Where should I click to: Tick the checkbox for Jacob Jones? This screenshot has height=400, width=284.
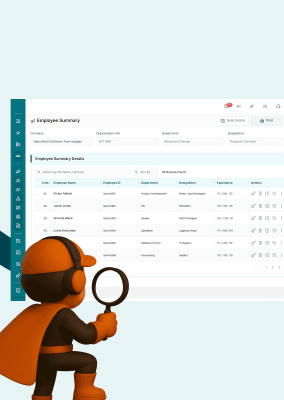tap(39, 206)
